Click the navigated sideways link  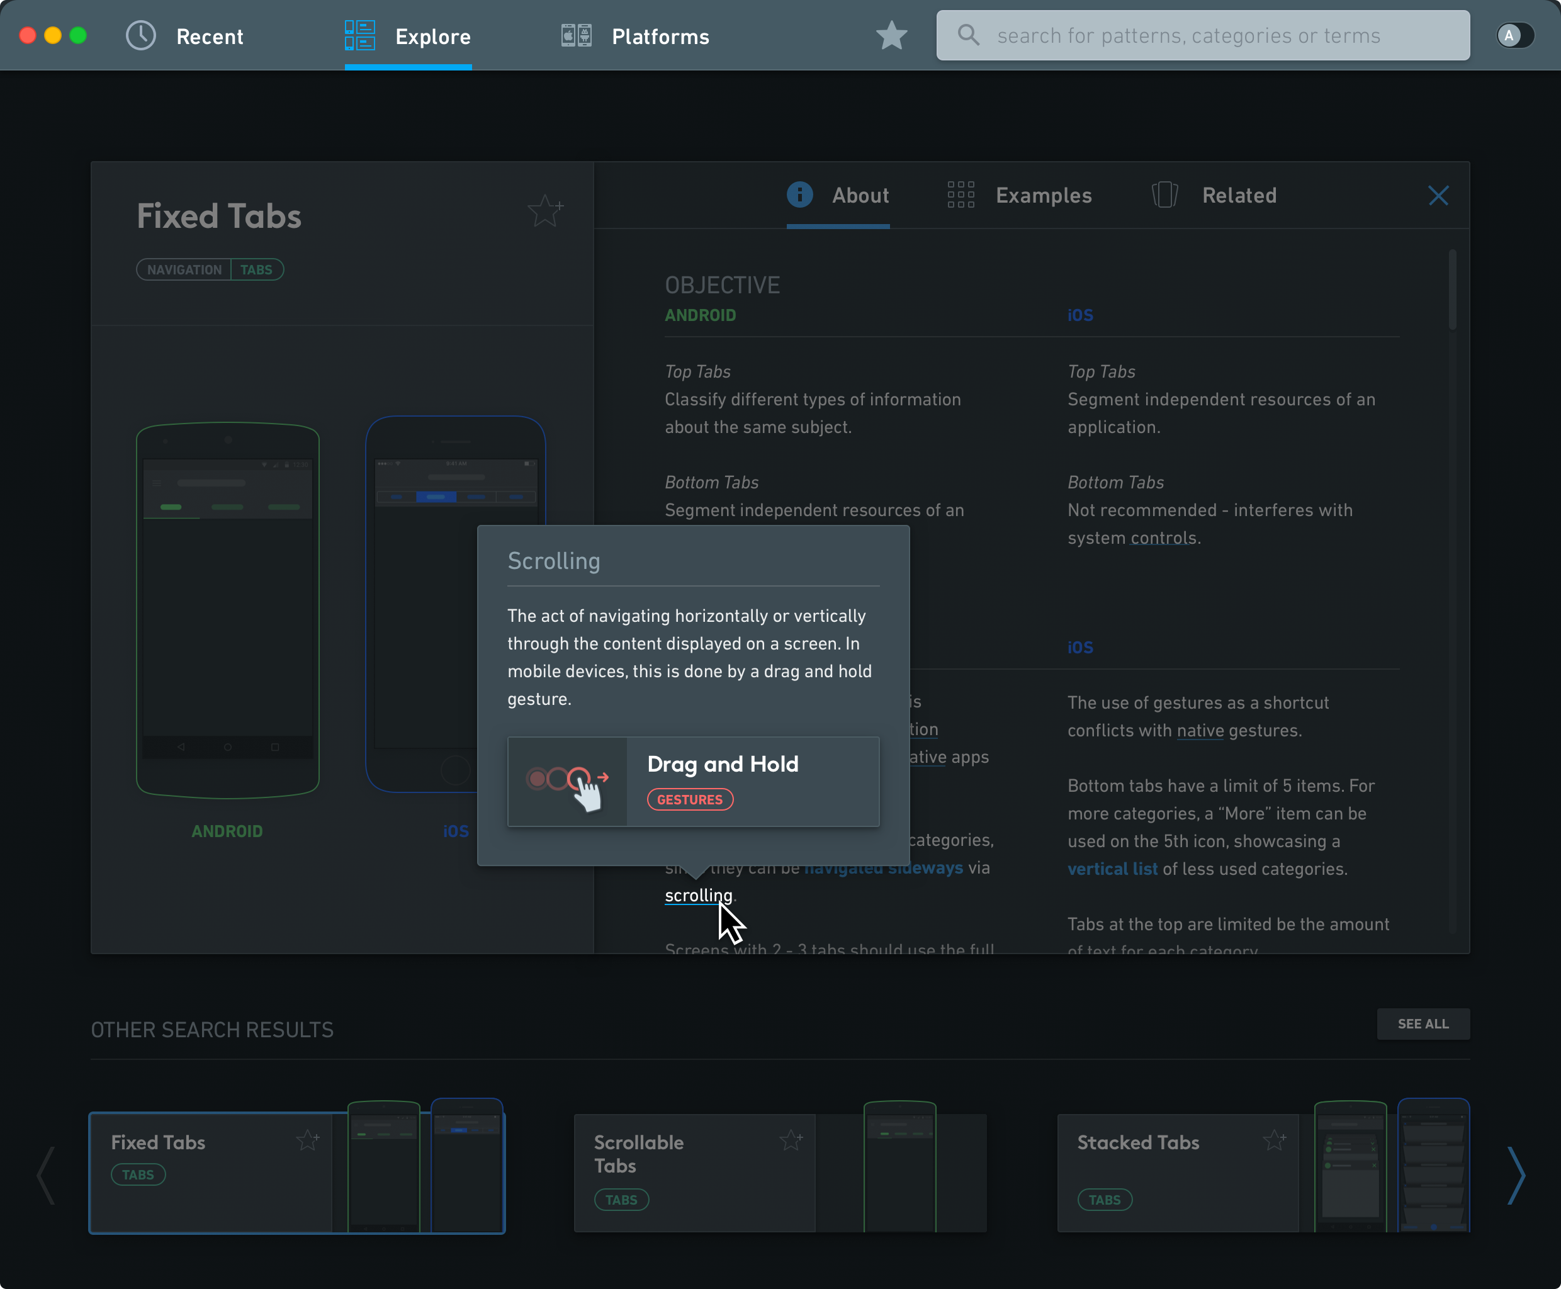pyautogui.click(x=884, y=867)
